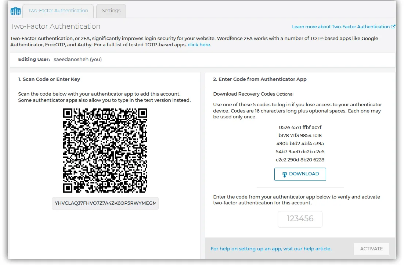Image resolution: width=404 pixels, height=268 pixels.
Task: Switch to the Settings tab
Action: [111, 11]
